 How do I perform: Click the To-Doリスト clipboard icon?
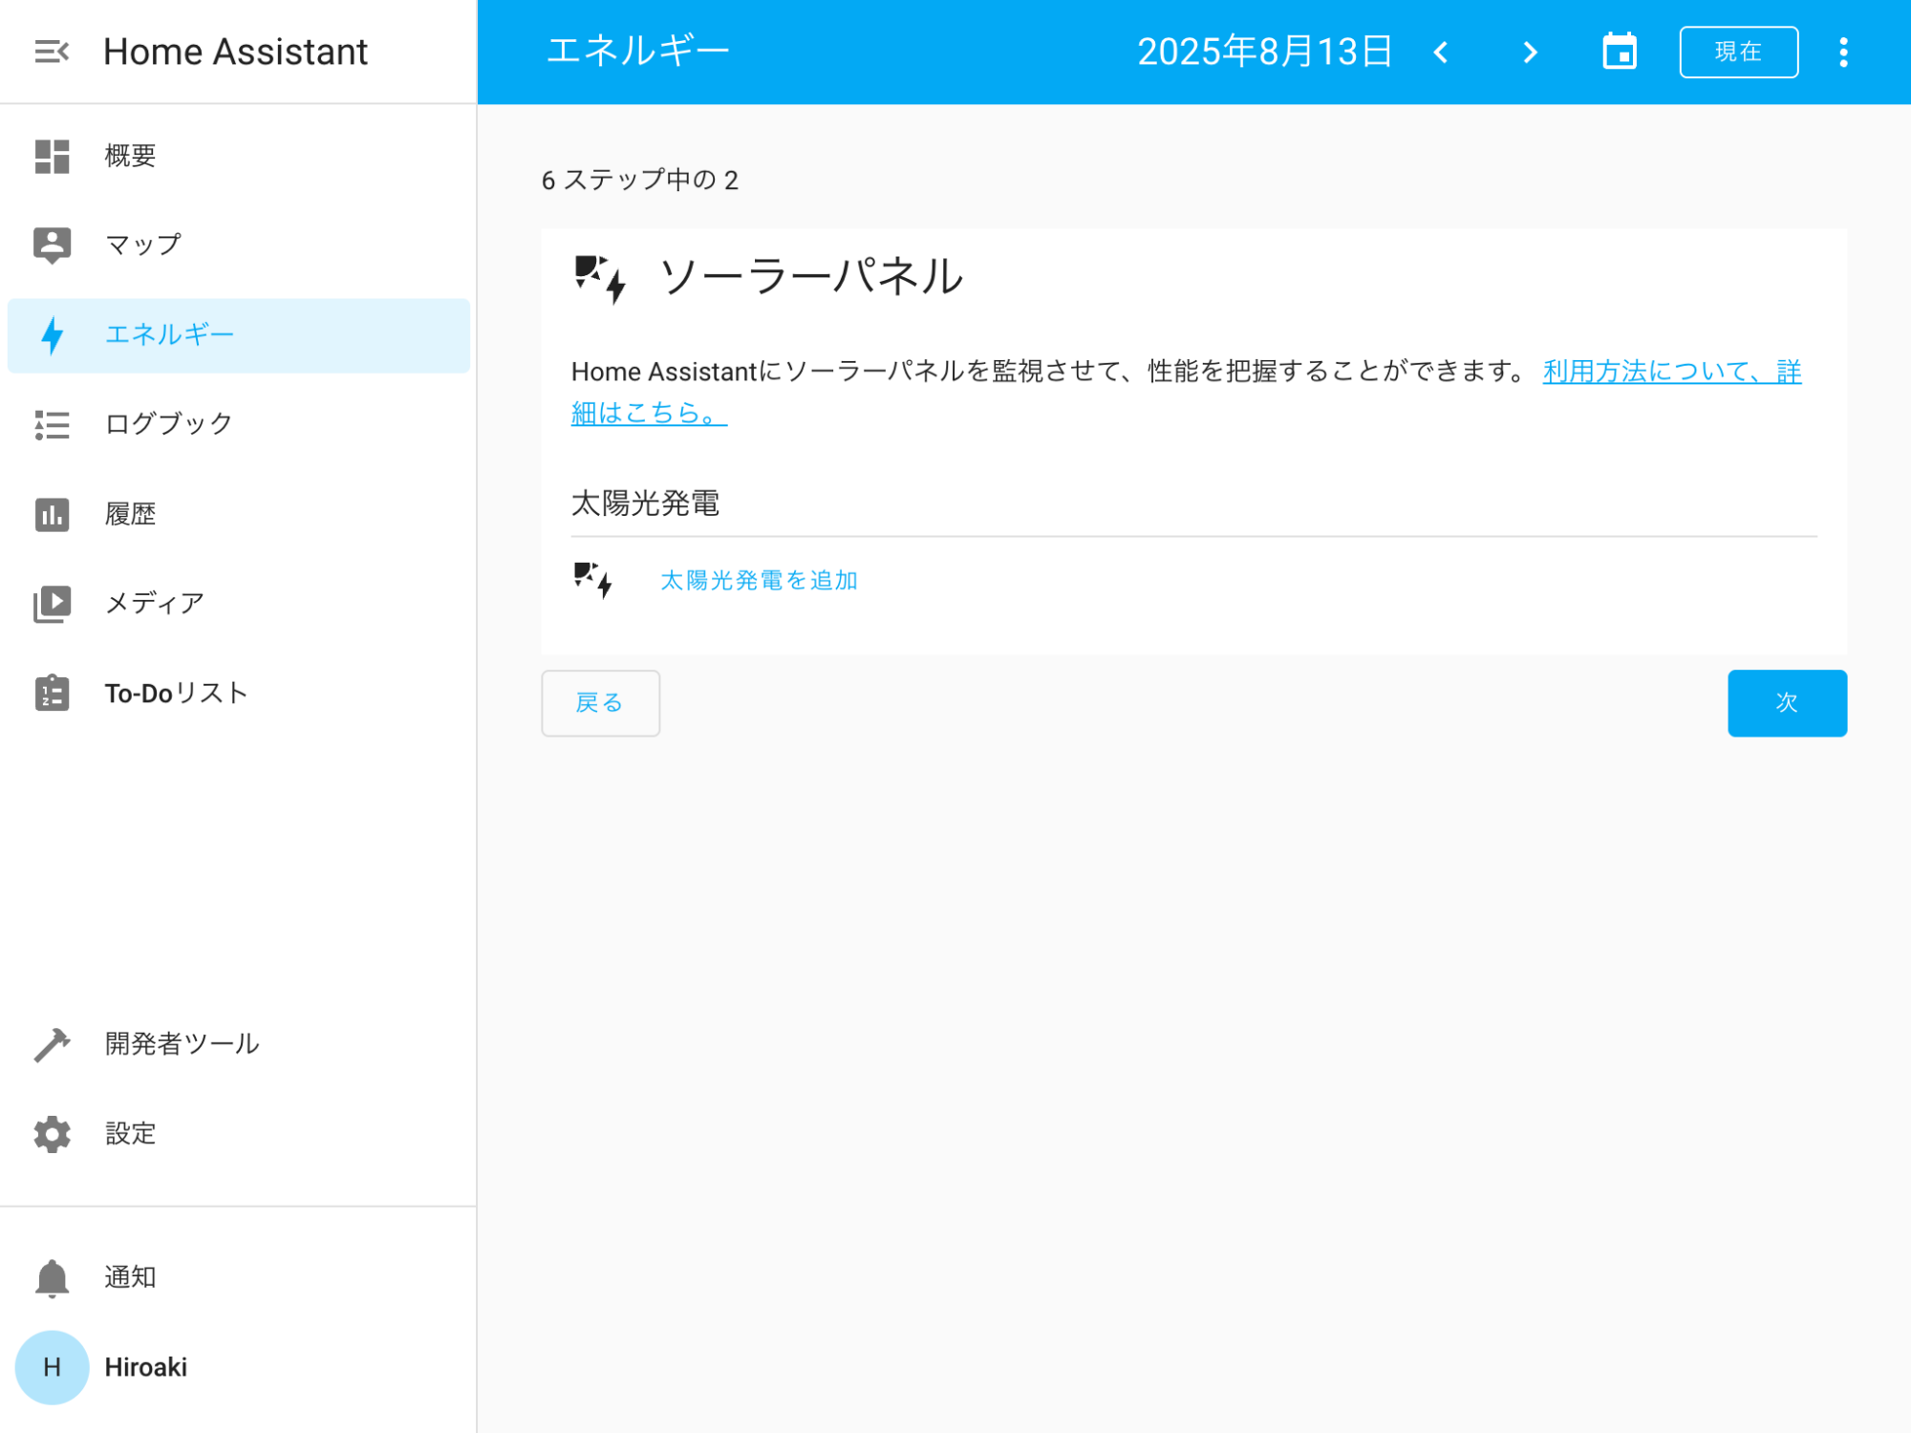click(52, 693)
